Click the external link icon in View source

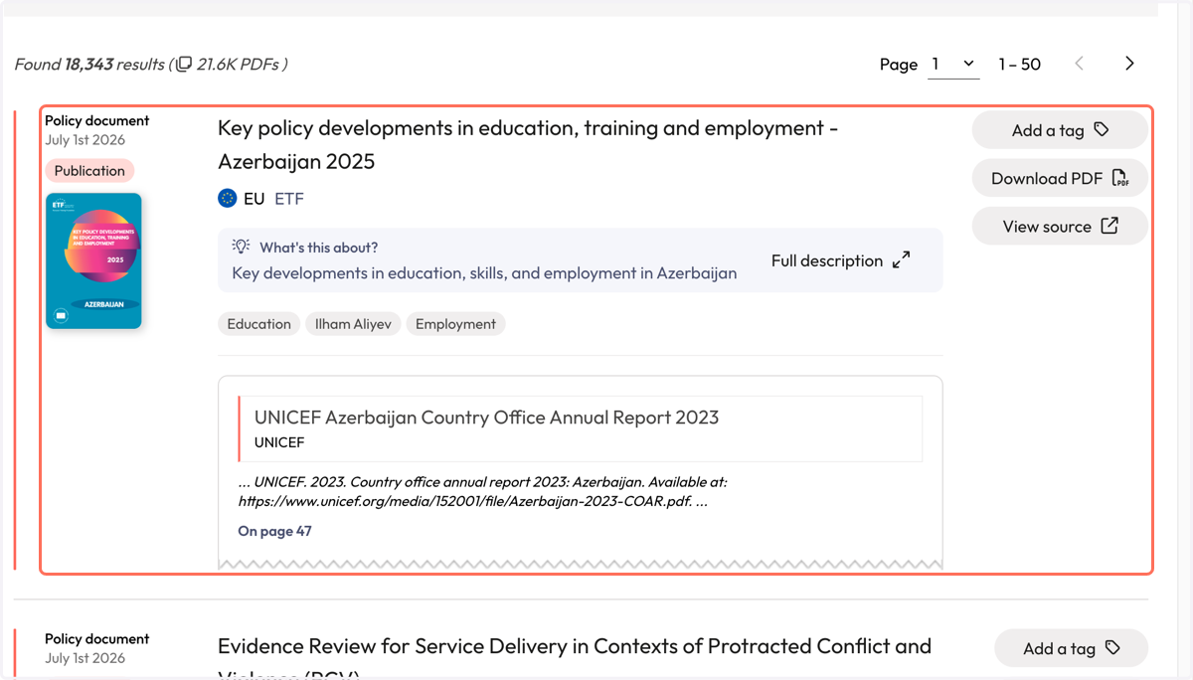(1109, 227)
